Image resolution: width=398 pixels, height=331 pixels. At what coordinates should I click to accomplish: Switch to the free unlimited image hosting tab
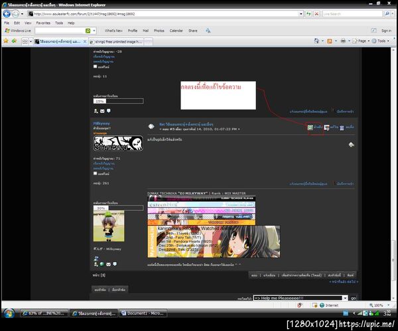point(116,41)
